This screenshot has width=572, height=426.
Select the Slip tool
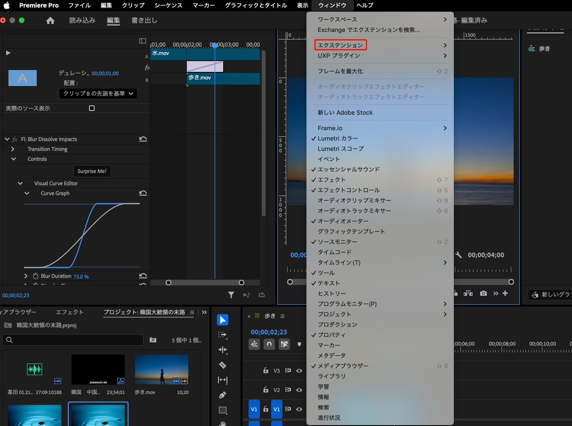[x=223, y=380]
